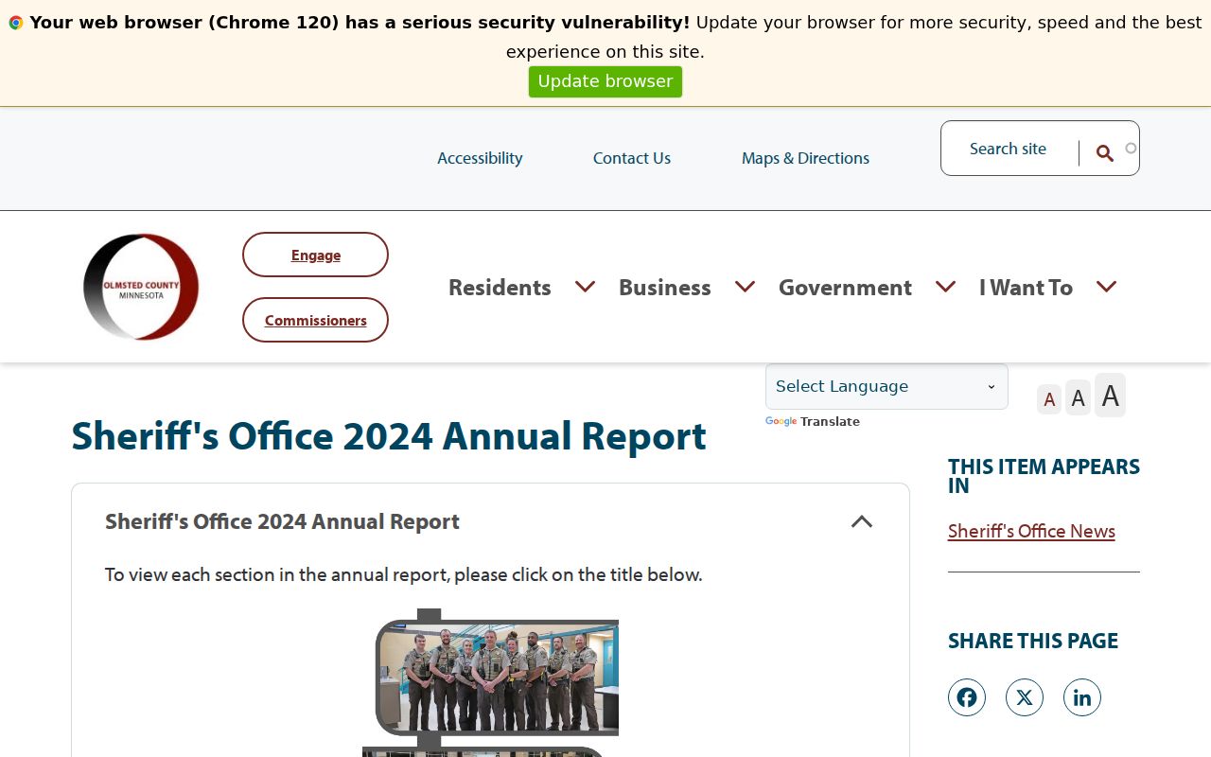Click the Update browser button

coord(605,81)
